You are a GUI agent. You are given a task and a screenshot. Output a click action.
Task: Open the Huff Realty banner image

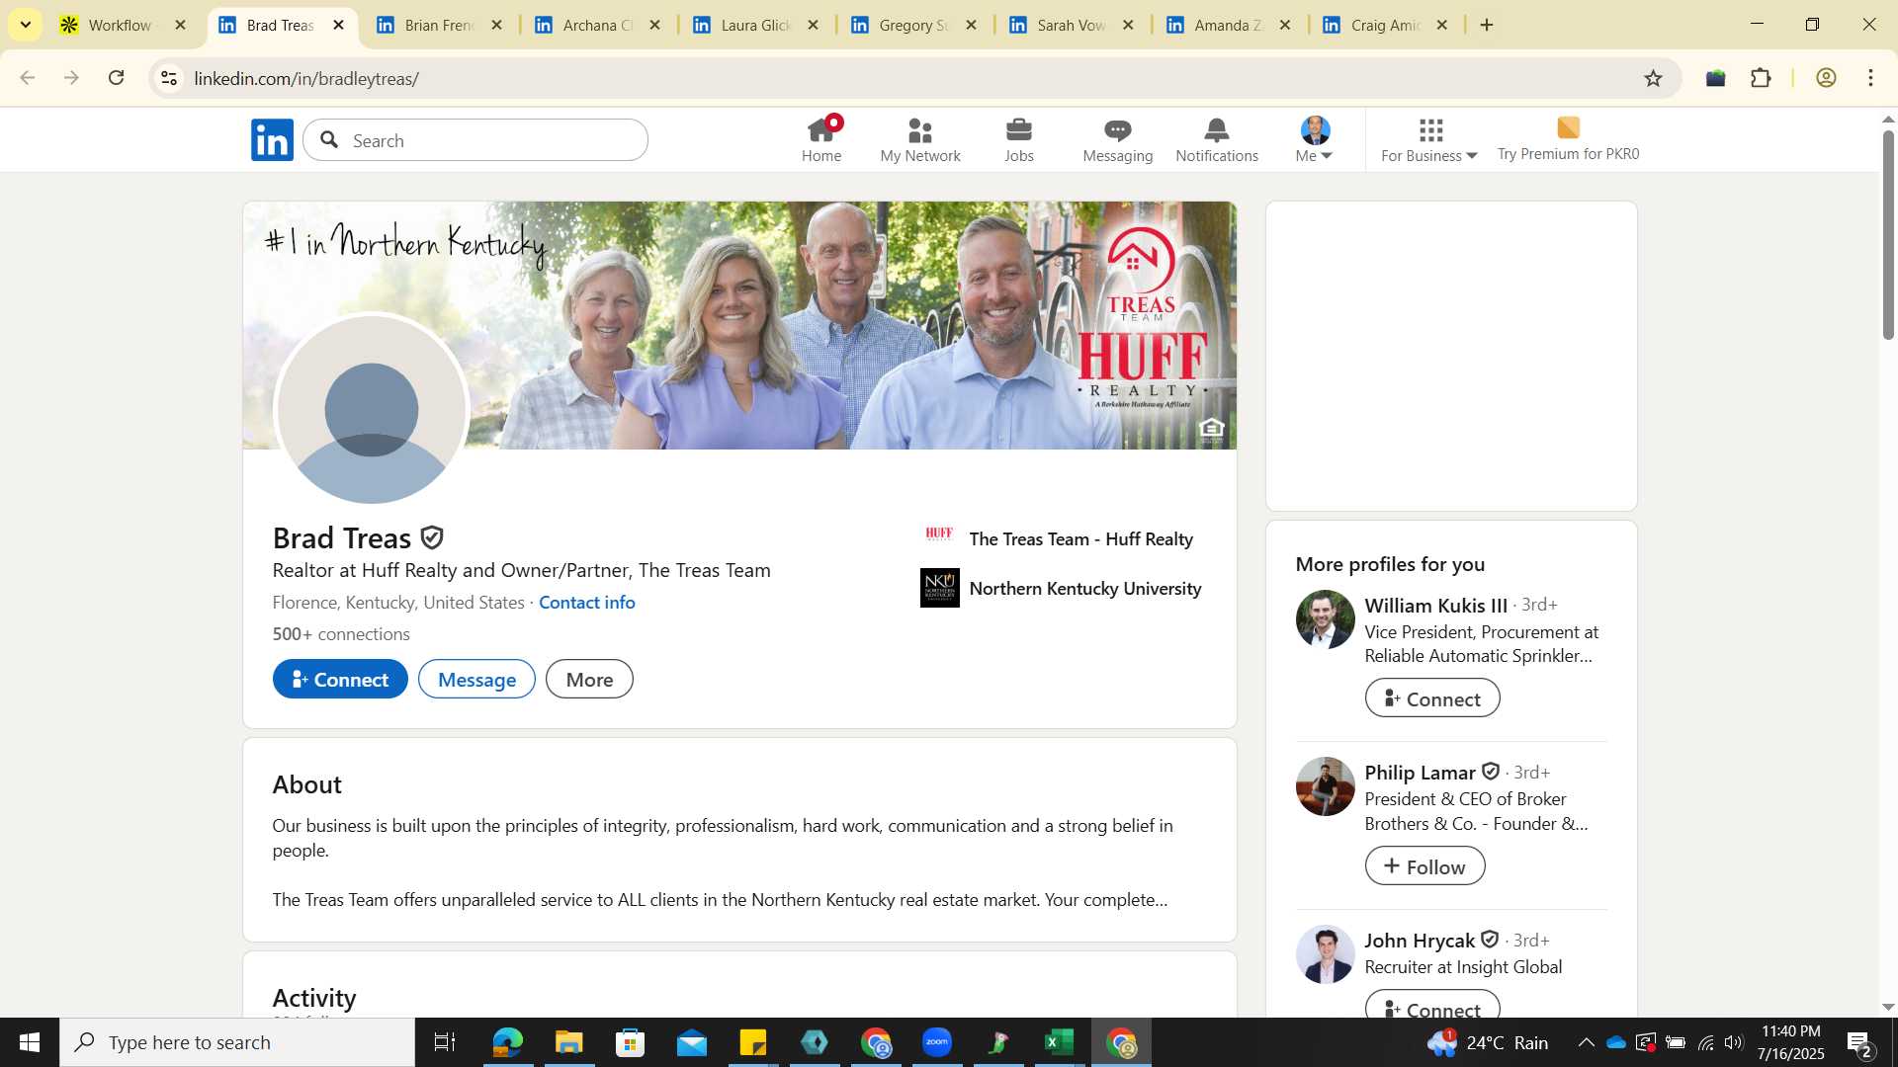coord(739,325)
